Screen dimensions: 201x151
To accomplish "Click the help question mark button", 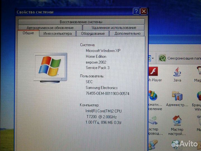I will [x=136, y=11].
